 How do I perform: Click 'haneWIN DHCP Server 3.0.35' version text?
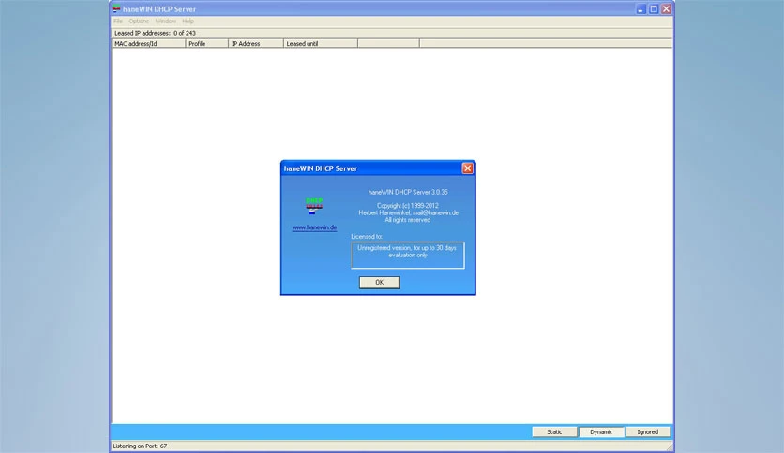click(x=408, y=192)
